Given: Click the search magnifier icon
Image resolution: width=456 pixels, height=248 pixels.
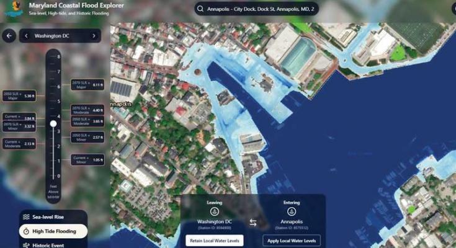Looking at the screenshot, I should pyautogui.click(x=201, y=9).
